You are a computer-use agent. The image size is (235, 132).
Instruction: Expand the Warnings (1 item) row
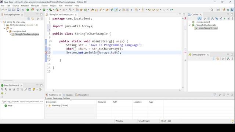[x=47, y=106]
